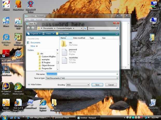Click the Back arrow in Save As dialog
The width and height of the screenshot is (161, 120).
(29, 28)
